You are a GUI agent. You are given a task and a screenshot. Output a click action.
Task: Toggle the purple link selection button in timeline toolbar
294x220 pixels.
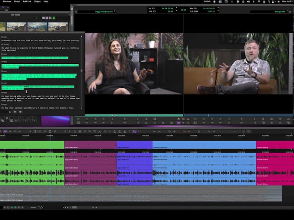[134, 131]
